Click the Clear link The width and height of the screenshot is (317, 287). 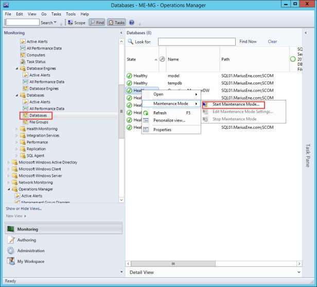click(x=272, y=42)
